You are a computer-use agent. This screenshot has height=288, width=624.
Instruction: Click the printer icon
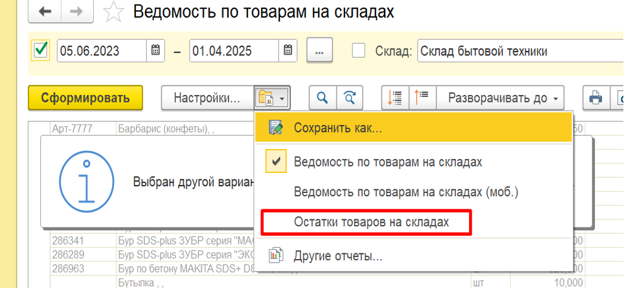596,97
